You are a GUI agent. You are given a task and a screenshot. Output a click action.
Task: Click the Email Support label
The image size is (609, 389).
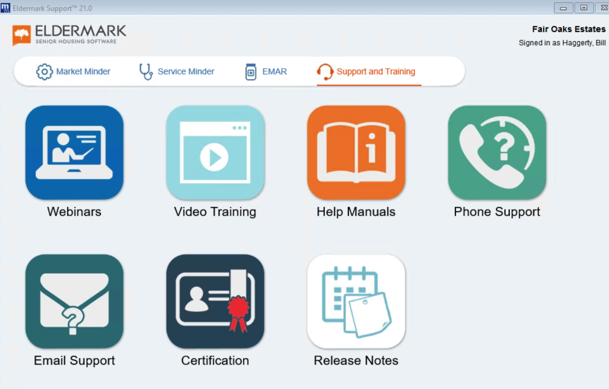[x=74, y=360]
